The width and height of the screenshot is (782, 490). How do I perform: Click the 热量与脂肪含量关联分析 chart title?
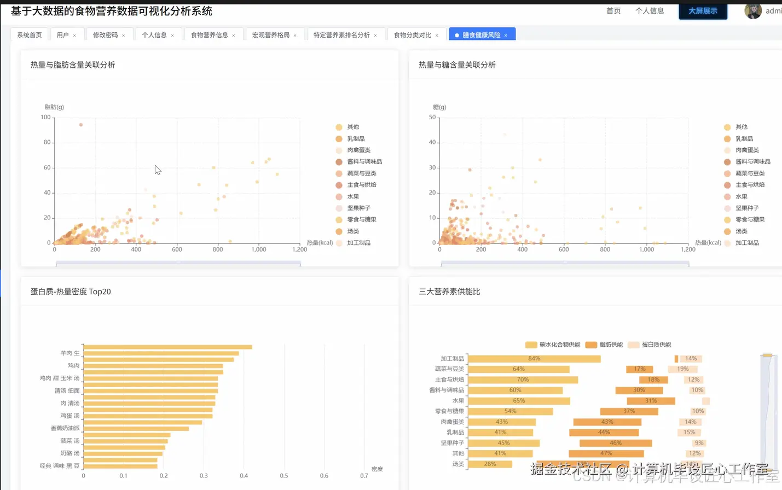(x=73, y=65)
